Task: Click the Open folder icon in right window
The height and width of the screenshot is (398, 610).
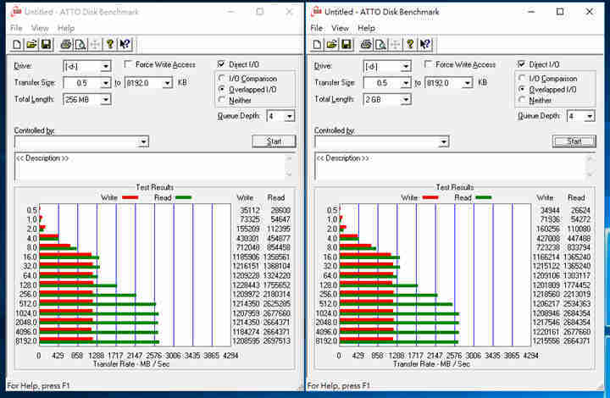Action: [x=332, y=45]
